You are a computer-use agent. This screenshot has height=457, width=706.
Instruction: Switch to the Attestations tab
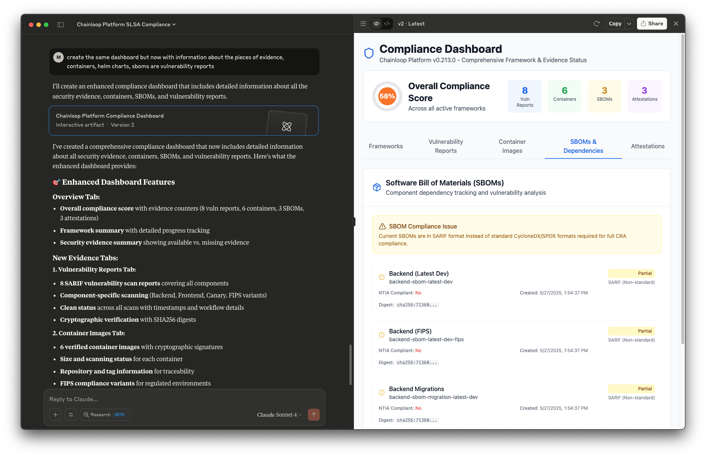648,146
